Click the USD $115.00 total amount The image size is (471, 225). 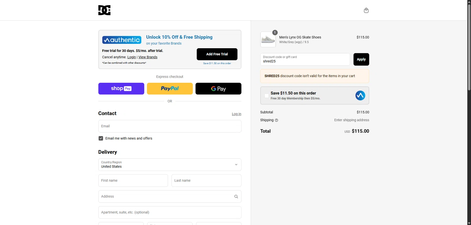[357, 131]
